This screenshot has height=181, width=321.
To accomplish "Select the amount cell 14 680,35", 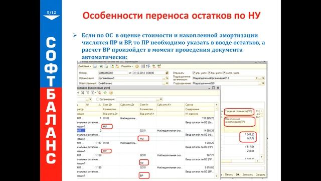I will click(x=209, y=131).
